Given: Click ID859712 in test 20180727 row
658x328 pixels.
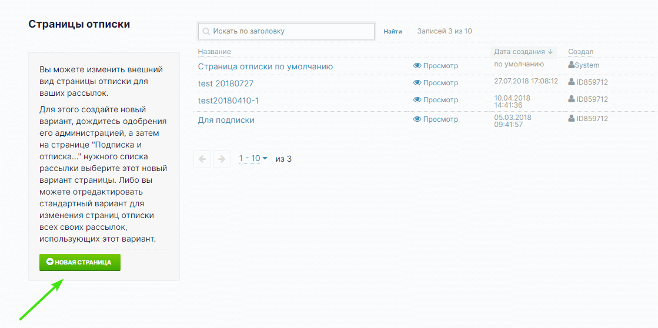Looking at the screenshot, I should (592, 82).
